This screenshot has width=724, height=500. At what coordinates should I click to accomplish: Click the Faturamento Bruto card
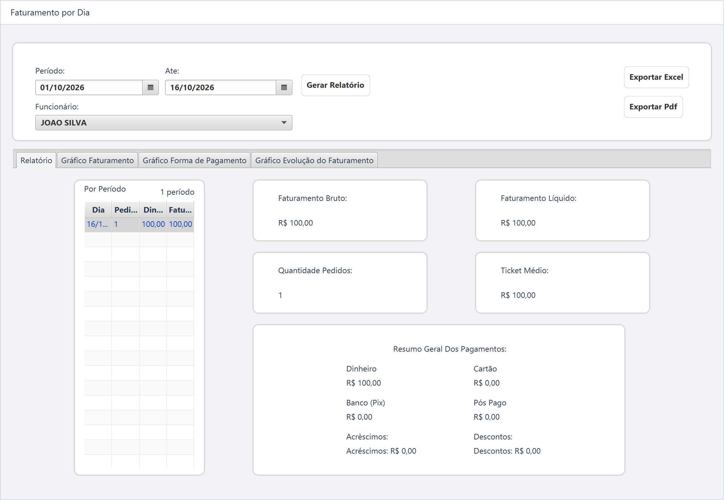click(x=340, y=210)
